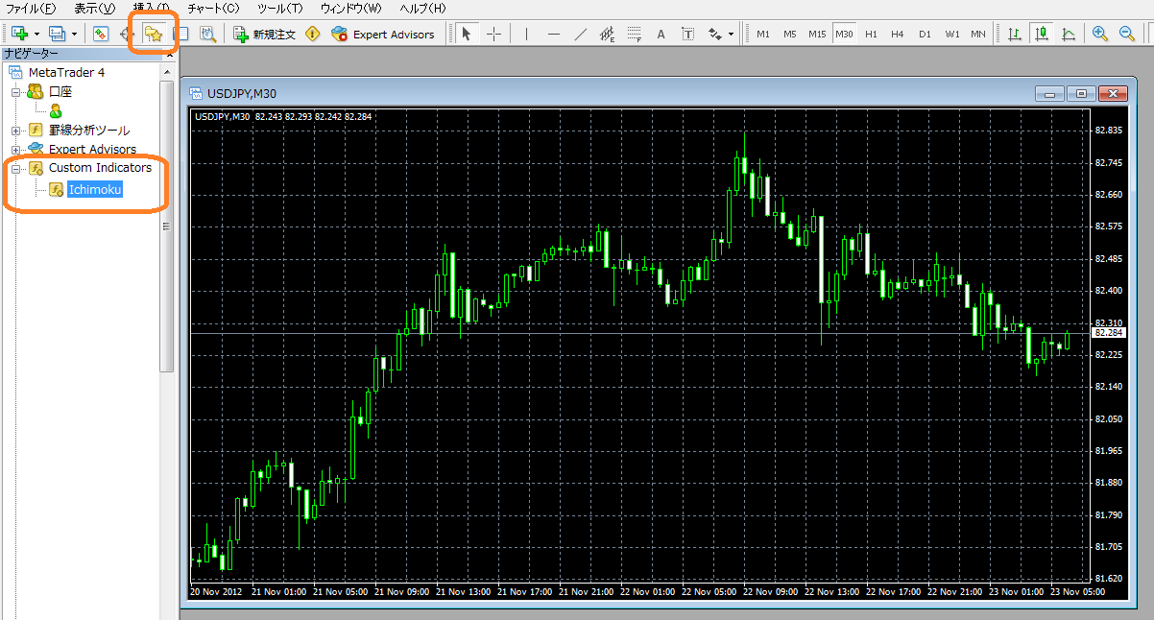Select the Fibonacci retracement tool
Screen dimensions: 1154x620
(x=634, y=34)
